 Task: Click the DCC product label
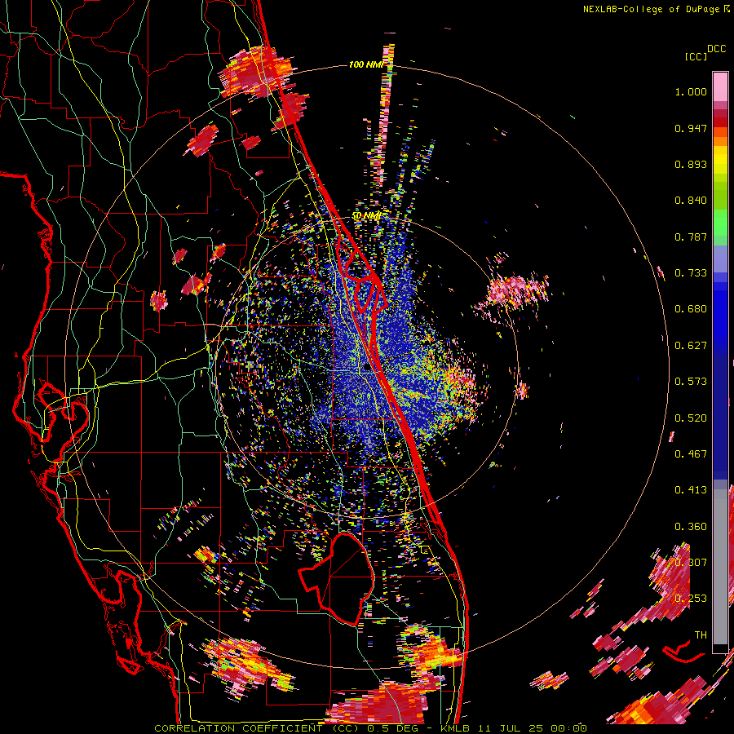click(x=716, y=49)
